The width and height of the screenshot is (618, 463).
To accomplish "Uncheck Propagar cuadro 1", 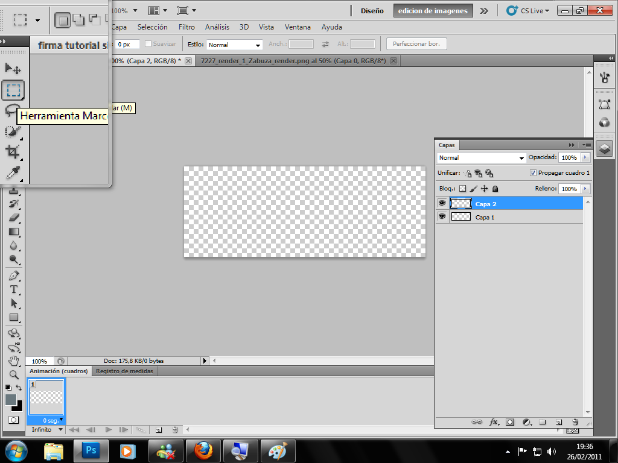I will point(533,173).
